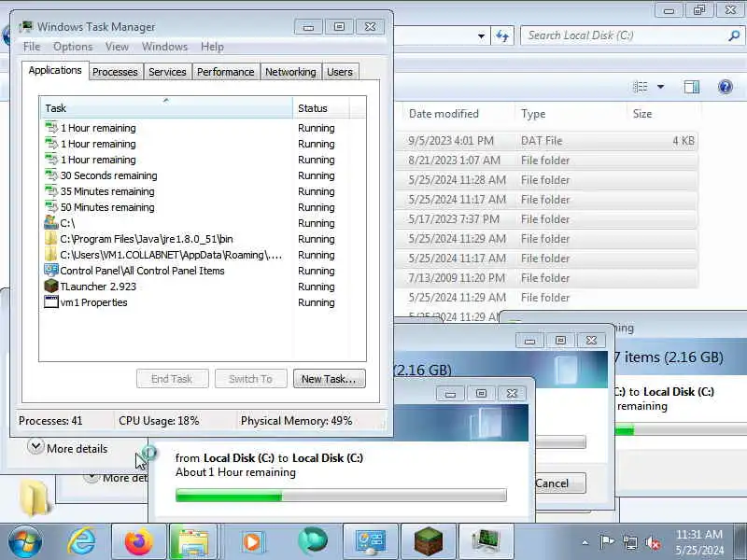Viewport: 747px width, 560px height.
Task: Click the network tray icon
Action: 629,542
